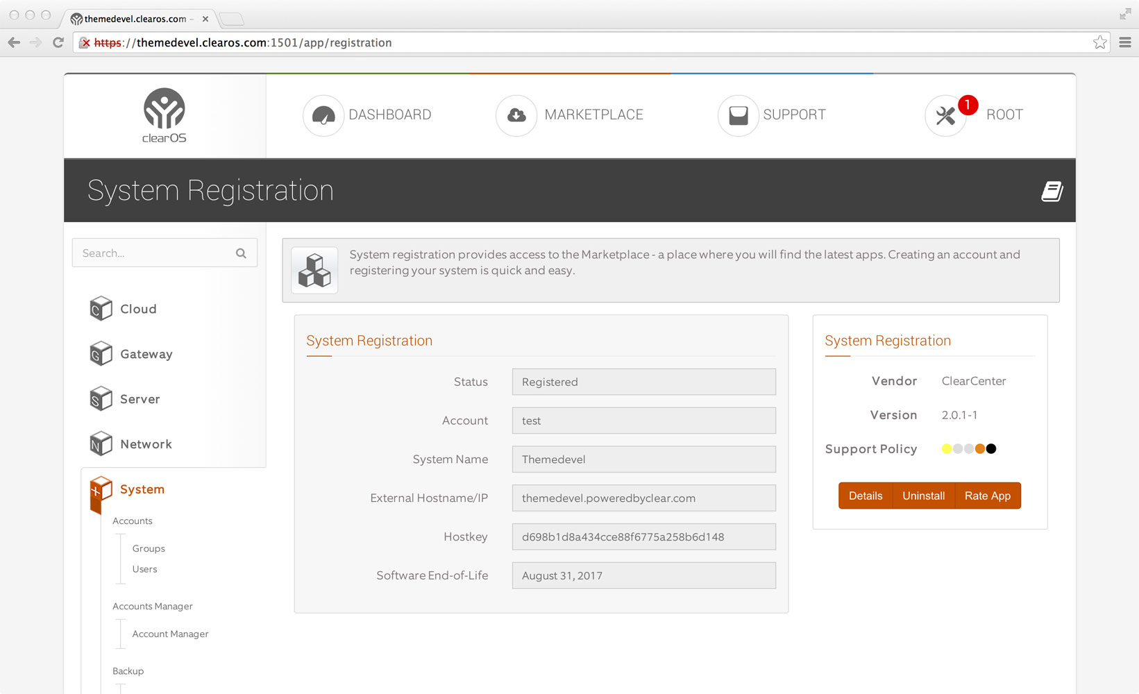Viewport: 1139px width, 694px height.
Task: Open the Dashboard gauge icon
Action: [323, 115]
